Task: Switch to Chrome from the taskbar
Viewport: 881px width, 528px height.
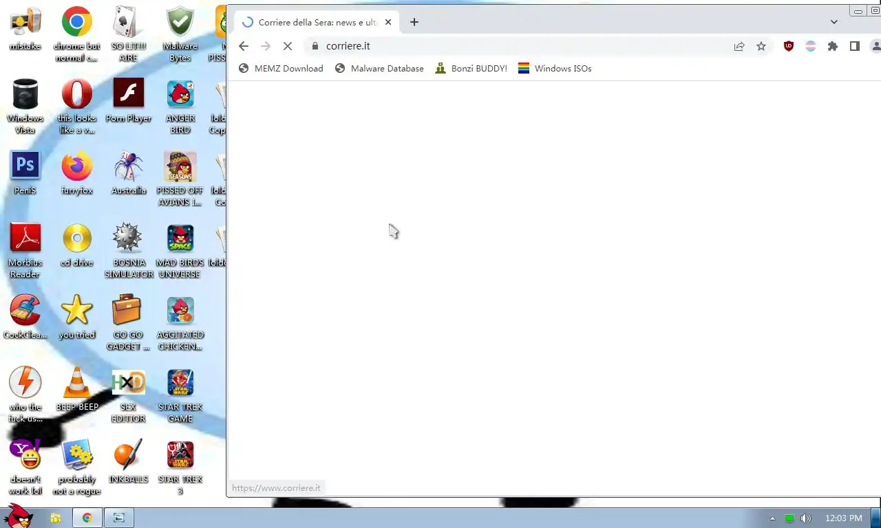Action: coord(87,518)
